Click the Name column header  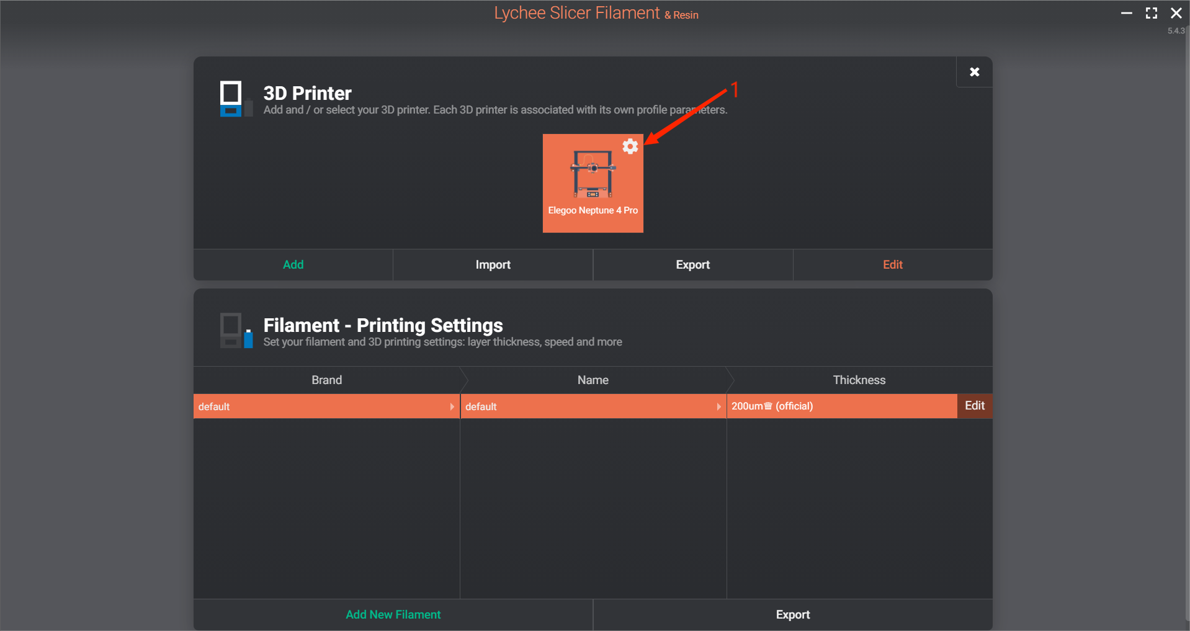click(593, 380)
